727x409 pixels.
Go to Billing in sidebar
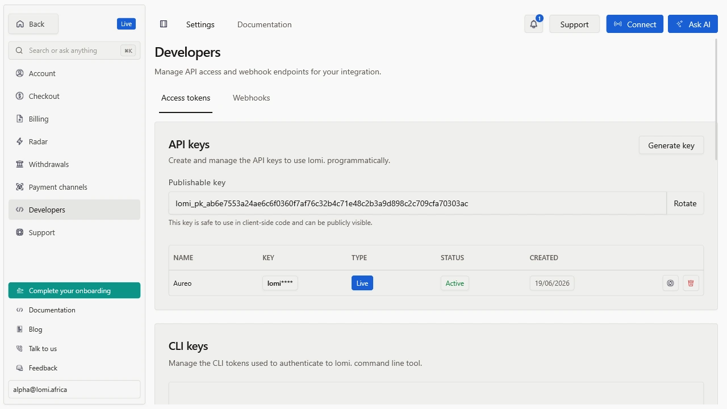click(74, 119)
